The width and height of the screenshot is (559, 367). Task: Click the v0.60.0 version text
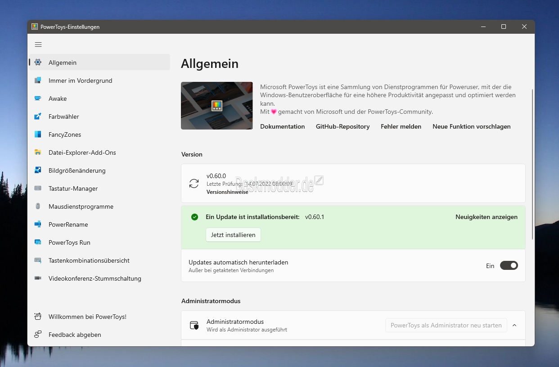(216, 176)
